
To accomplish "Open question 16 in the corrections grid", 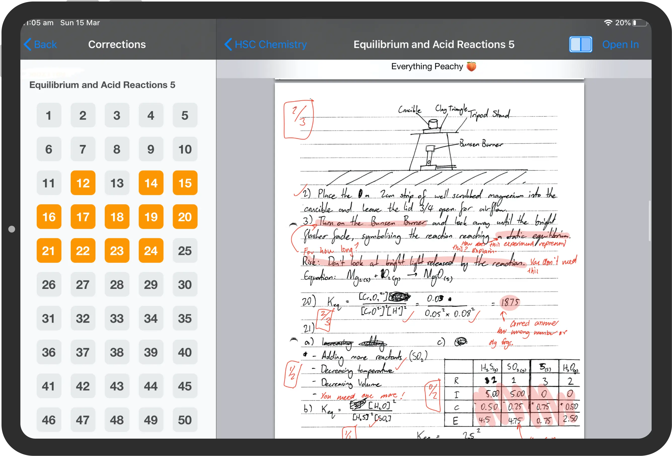I will point(49,217).
